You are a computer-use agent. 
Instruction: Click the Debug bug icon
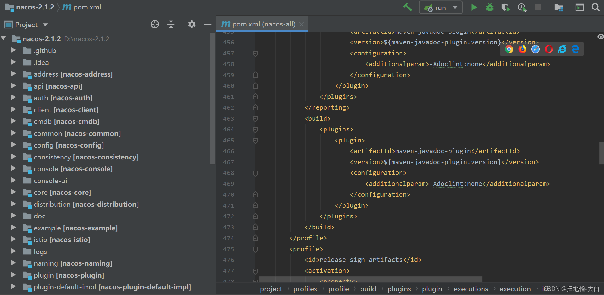[x=490, y=7]
